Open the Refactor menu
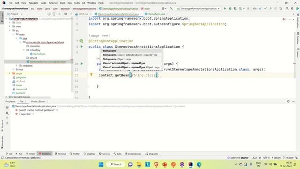This screenshot has height=169, width=300. (x=53, y=3)
